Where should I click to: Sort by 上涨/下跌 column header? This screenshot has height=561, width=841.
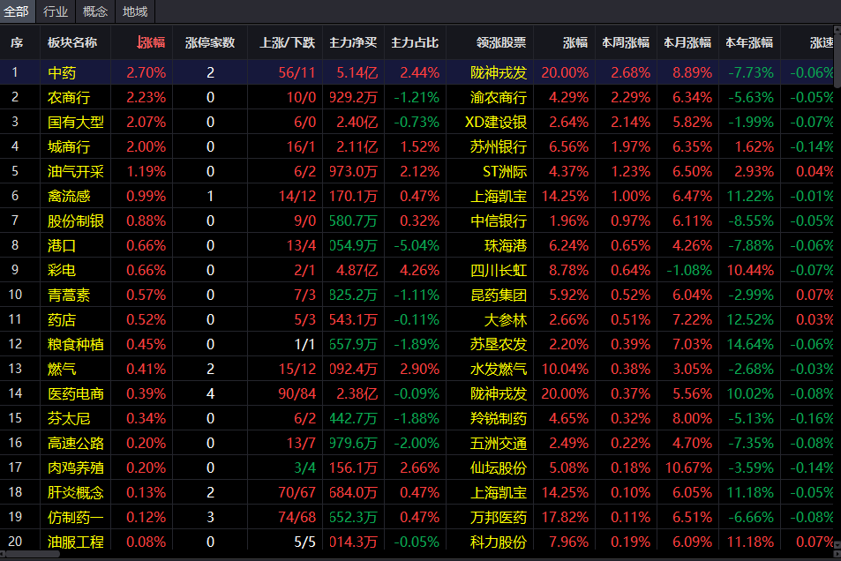[287, 42]
